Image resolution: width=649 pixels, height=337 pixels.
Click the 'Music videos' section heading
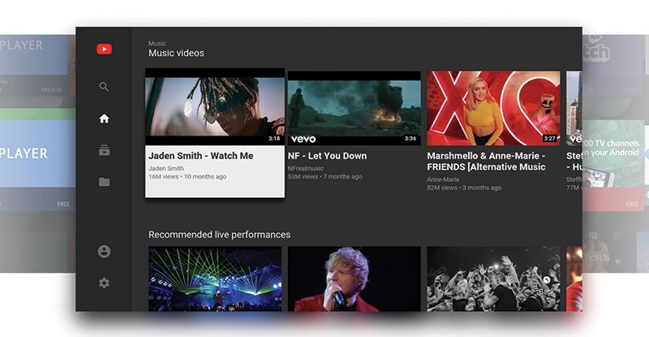(x=176, y=53)
